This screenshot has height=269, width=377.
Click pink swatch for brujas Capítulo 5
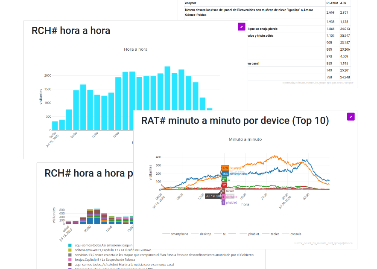coord(70,260)
